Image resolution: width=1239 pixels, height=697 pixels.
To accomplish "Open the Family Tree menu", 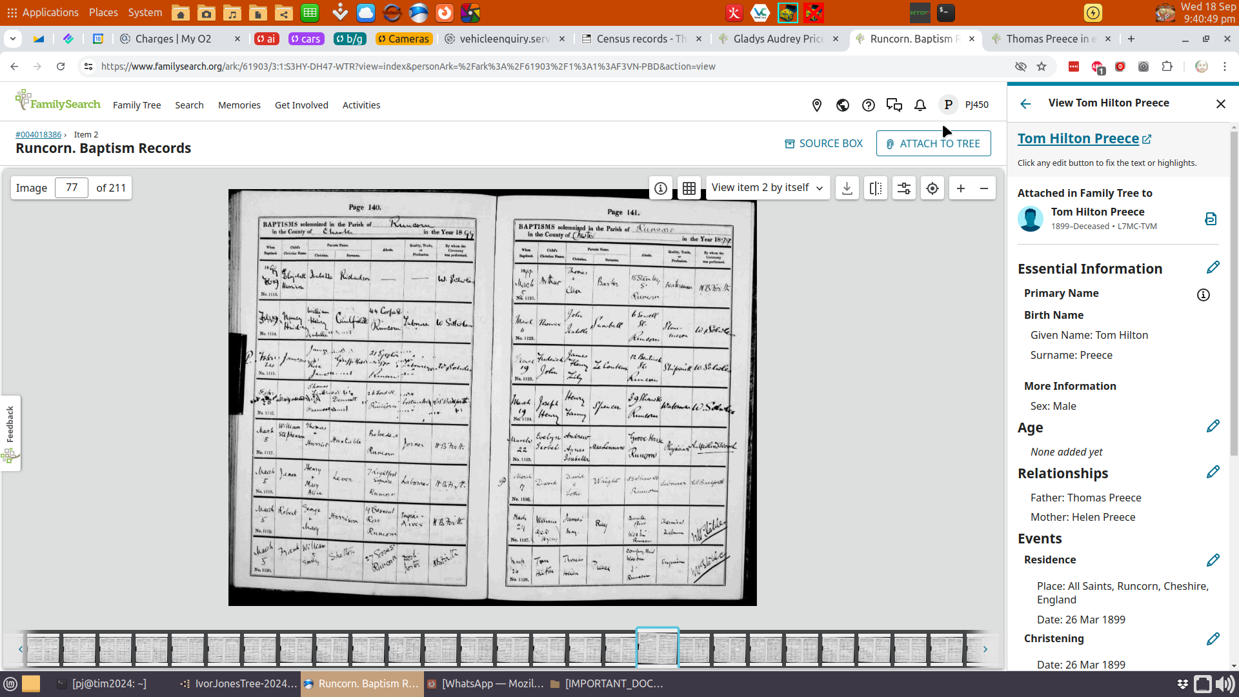I will 137,105.
